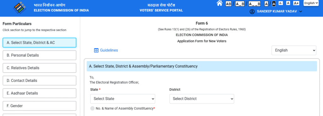Viewport: 323px width, 116px height.
Task: Select wide letter spacing A__B icon
Action: pos(255,4)
